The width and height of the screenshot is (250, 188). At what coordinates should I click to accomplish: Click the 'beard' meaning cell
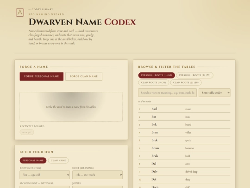pyautogui.click(x=188, y=125)
